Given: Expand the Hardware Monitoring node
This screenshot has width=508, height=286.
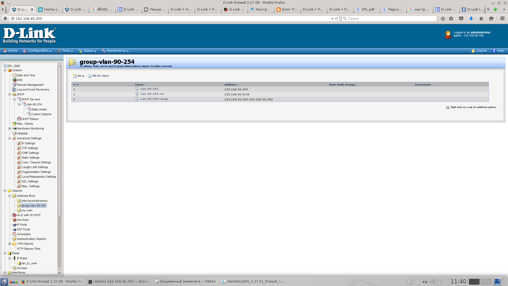Looking at the screenshot, I should tap(10, 129).
